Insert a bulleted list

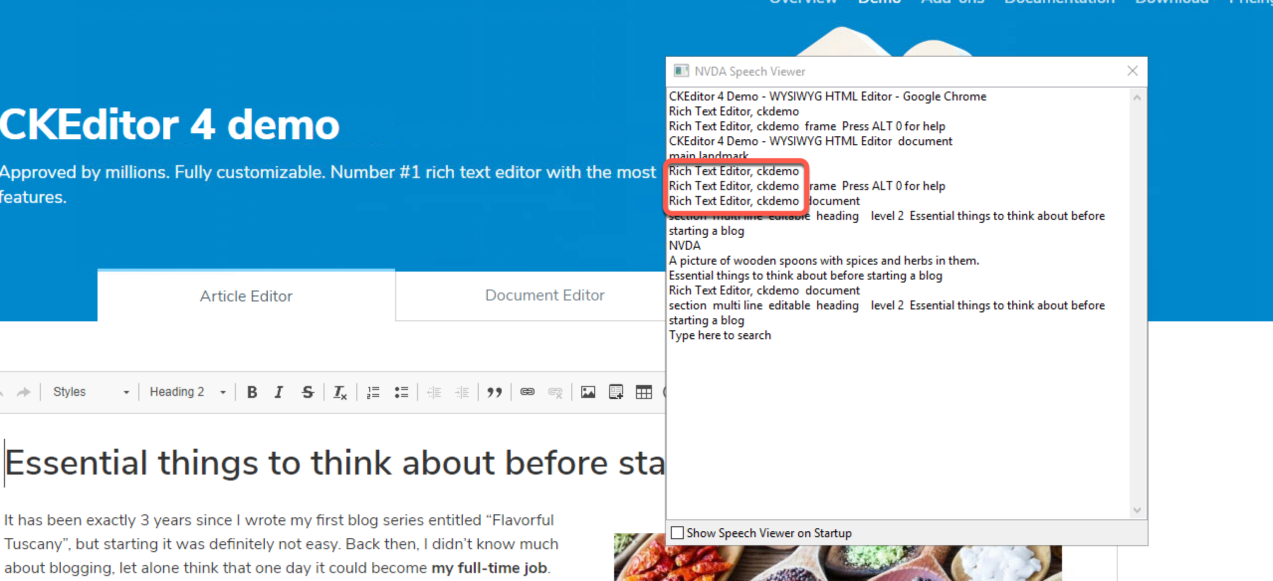pos(401,392)
